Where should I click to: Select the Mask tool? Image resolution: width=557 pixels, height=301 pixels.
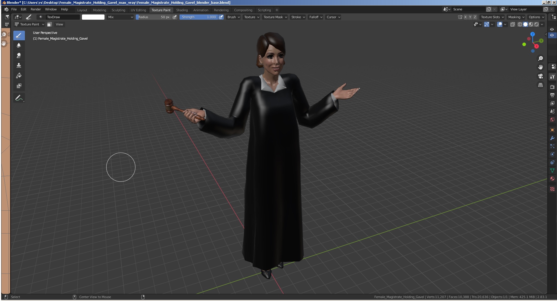19,86
